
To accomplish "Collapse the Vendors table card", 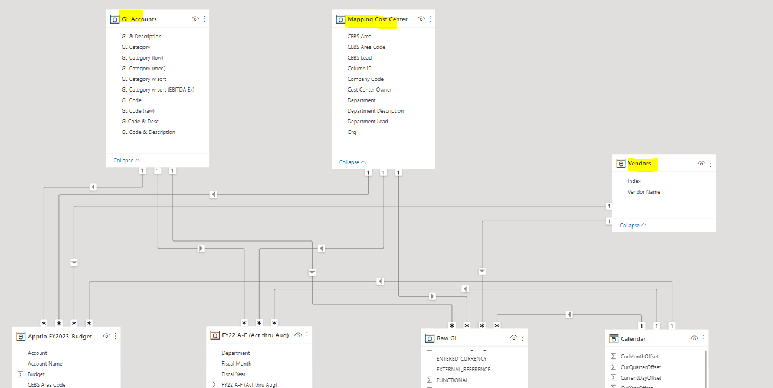I will [633, 226].
